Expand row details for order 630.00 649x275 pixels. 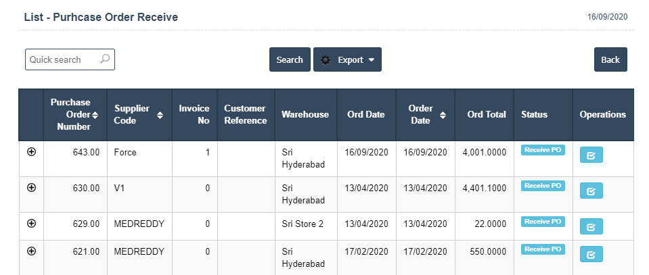coord(31,187)
